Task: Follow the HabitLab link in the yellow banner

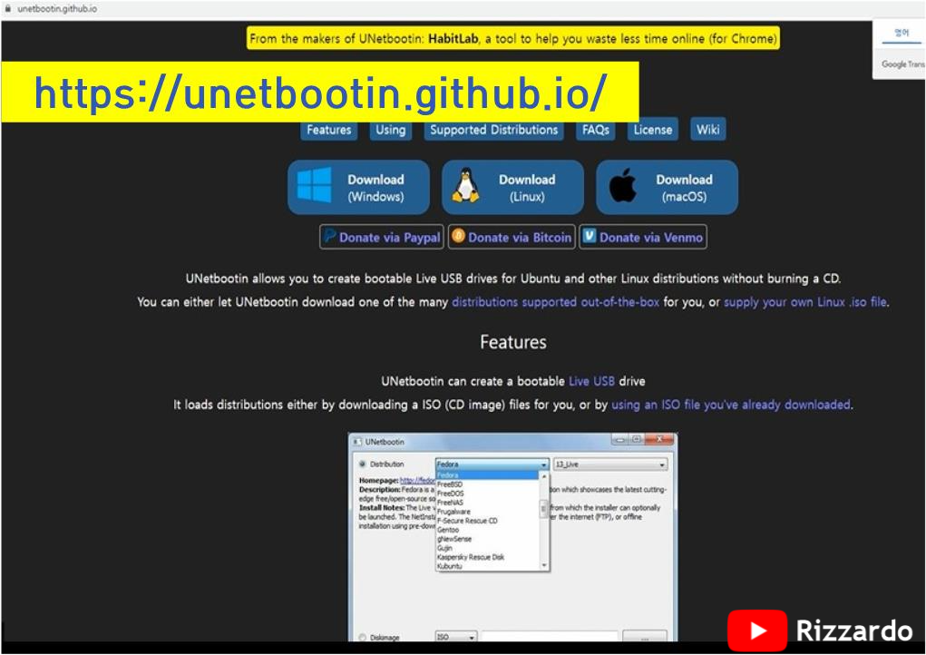Action: (x=453, y=39)
